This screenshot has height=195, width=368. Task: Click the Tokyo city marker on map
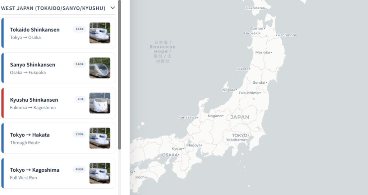point(248,135)
